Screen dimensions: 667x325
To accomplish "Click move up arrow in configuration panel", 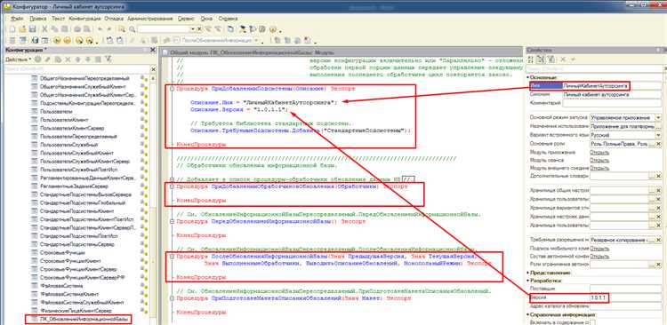I will tap(79, 59).
